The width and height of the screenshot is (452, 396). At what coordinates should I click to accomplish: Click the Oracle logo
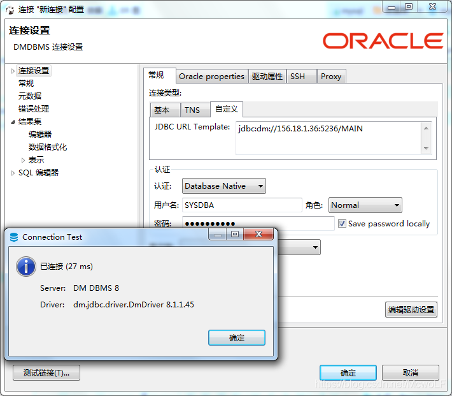(x=383, y=41)
